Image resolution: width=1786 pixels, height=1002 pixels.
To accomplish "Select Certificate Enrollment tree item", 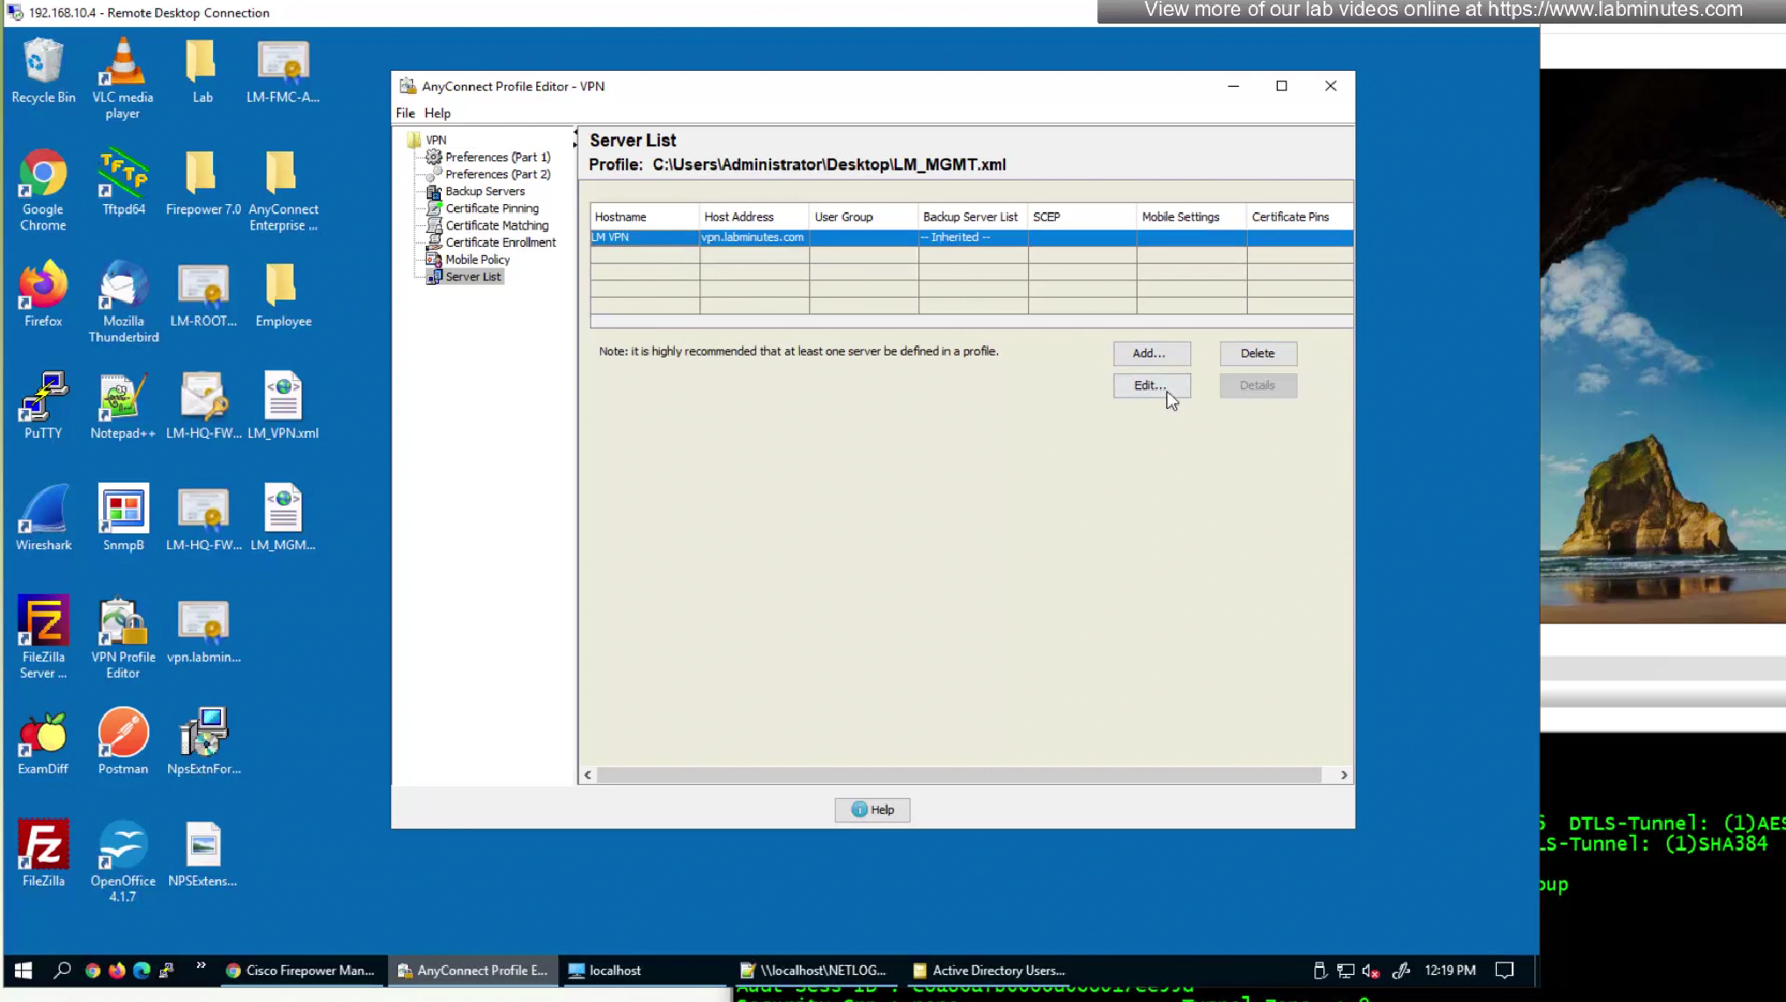I will coord(500,243).
